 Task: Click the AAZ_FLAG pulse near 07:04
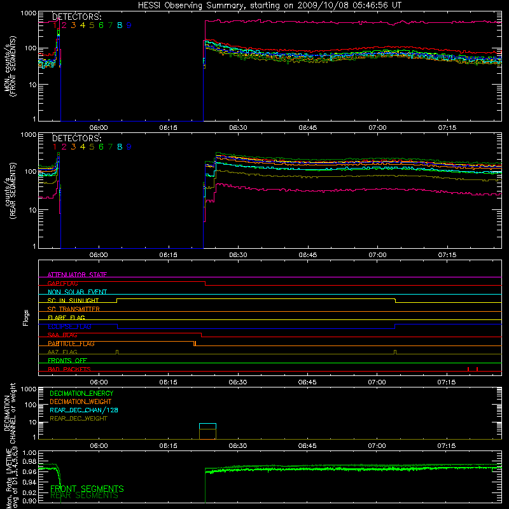395,352
